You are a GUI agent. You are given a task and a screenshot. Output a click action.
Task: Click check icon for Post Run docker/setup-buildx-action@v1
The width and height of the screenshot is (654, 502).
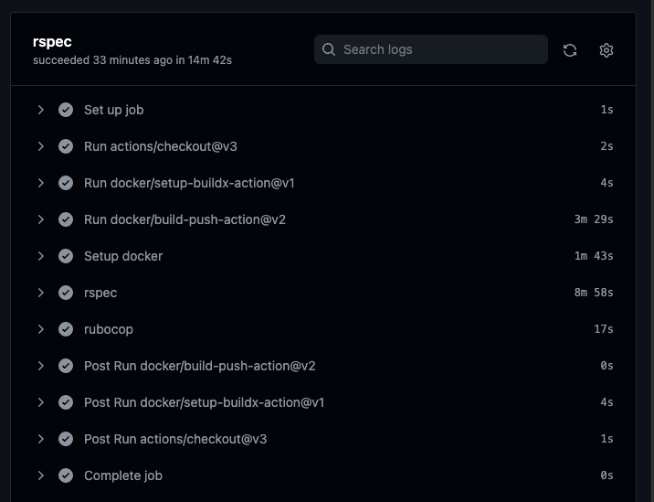point(66,402)
